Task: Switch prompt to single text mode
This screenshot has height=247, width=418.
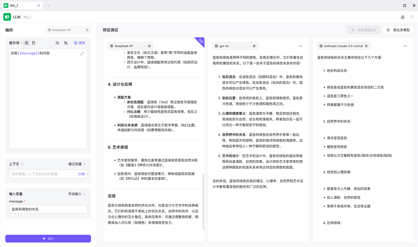Action: point(33,43)
